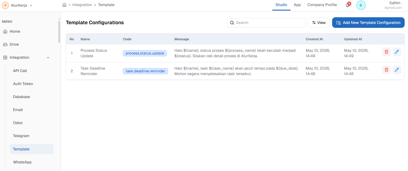Screen dimensions: 408x171
Task: Click the task.deadline.reminder code badge
Action: click(145, 71)
